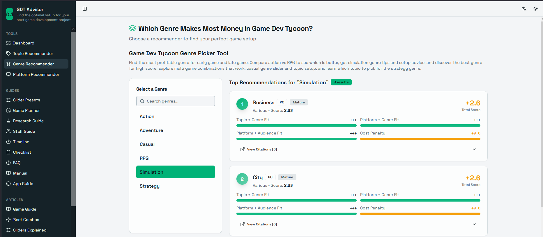The width and height of the screenshot is (543, 237).
Task: Click Business Cost Penalty orange bar
Action: tap(420, 139)
